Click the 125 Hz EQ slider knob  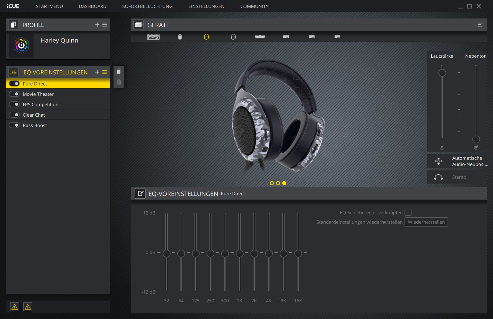coord(196,254)
